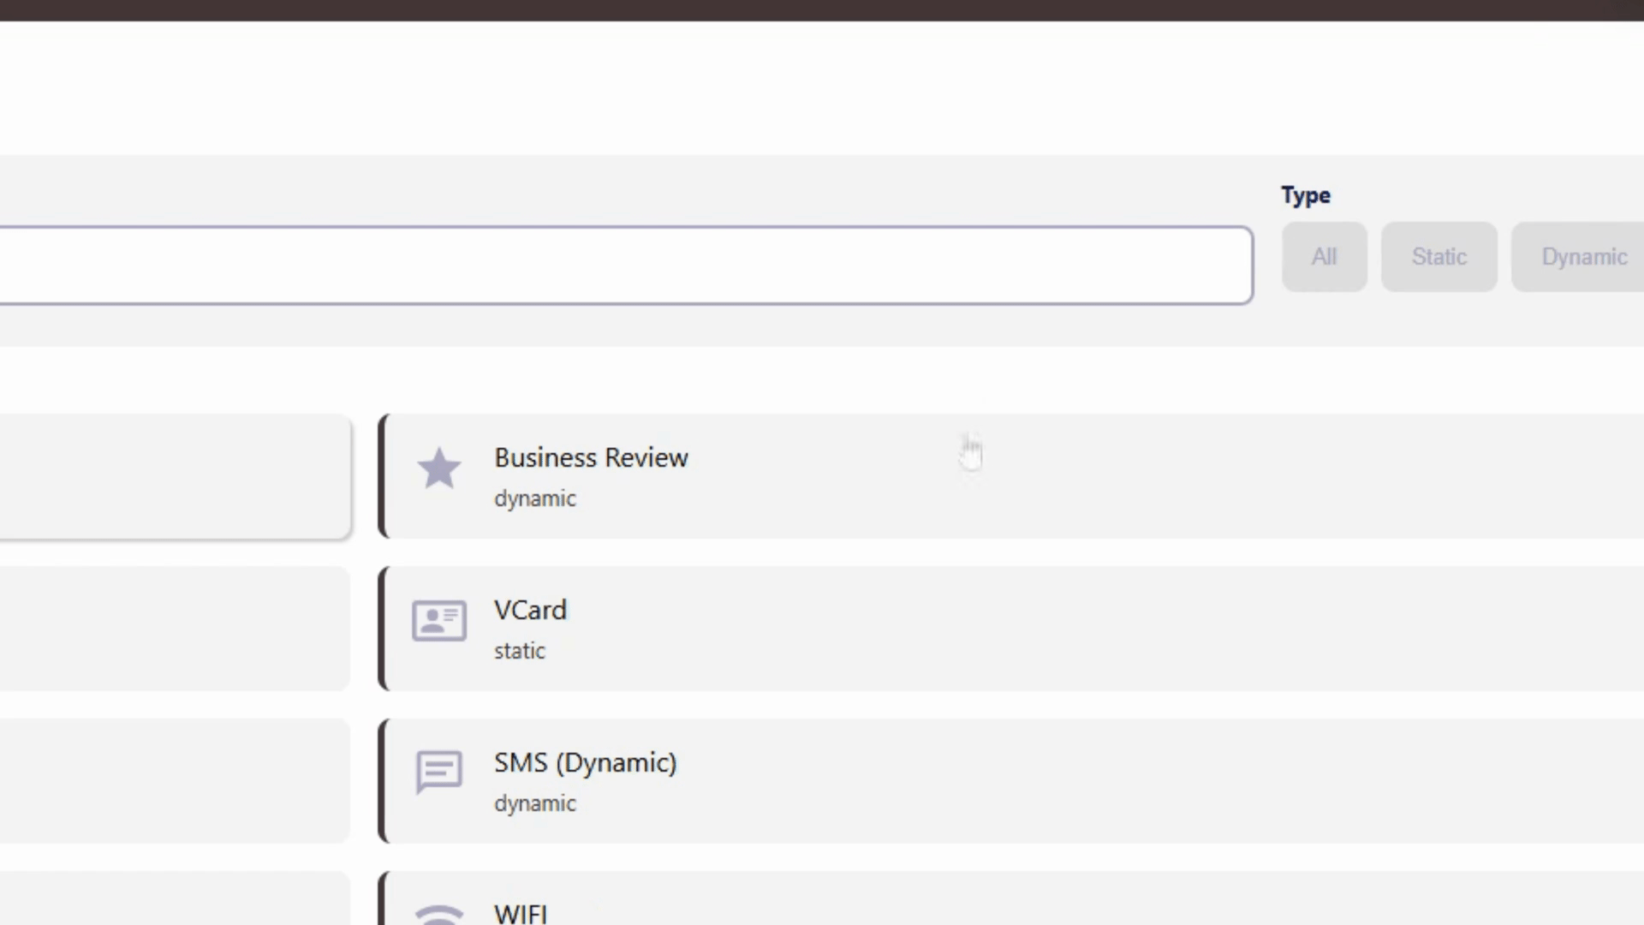The image size is (1644, 925).
Task: Select the WIFI title
Action: tap(521, 913)
